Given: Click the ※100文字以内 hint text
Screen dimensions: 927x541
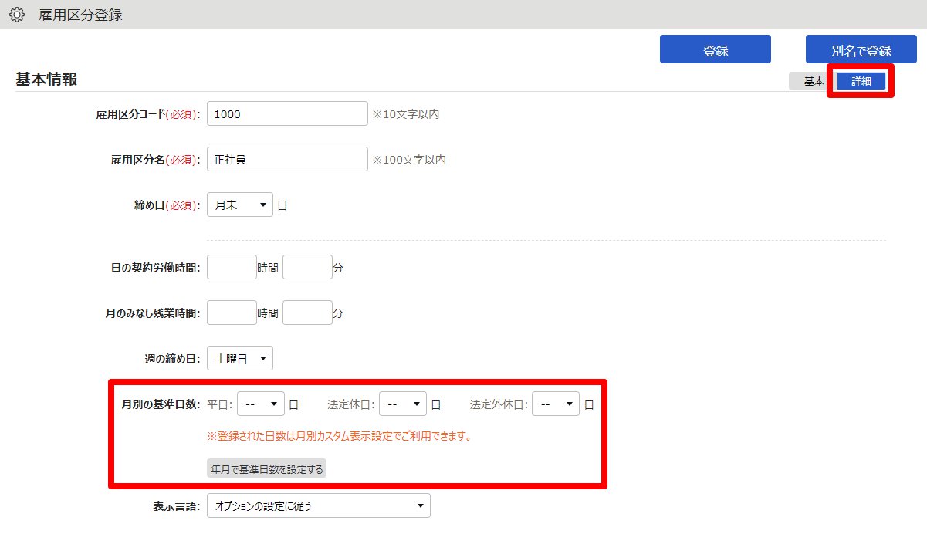Looking at the screenshot, I should point(409,160).
